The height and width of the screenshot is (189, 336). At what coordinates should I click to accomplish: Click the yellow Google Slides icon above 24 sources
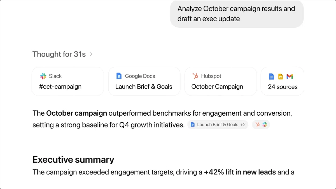(280, 76)
